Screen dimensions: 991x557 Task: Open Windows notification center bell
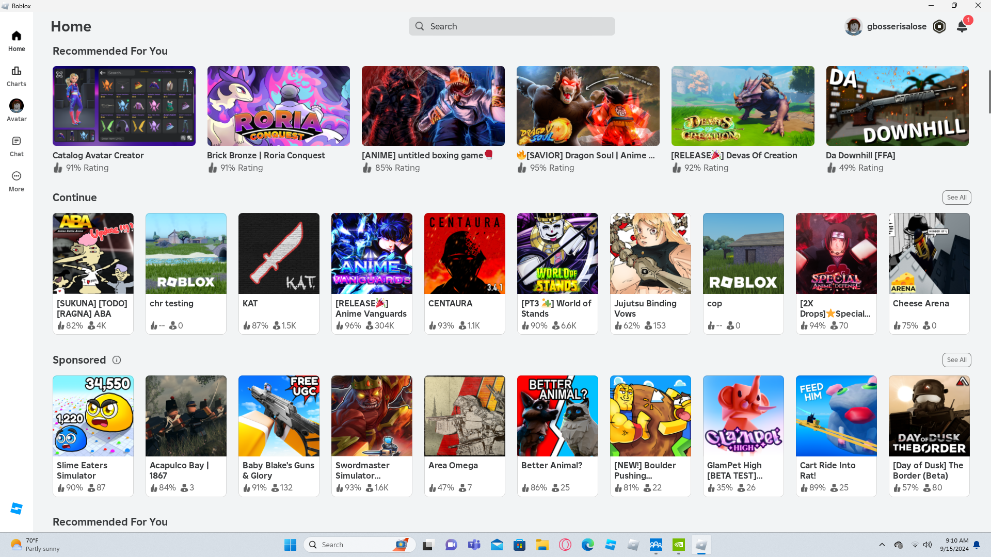tap(977, 545)
